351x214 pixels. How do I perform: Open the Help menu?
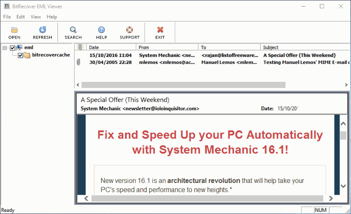[52, 17]
